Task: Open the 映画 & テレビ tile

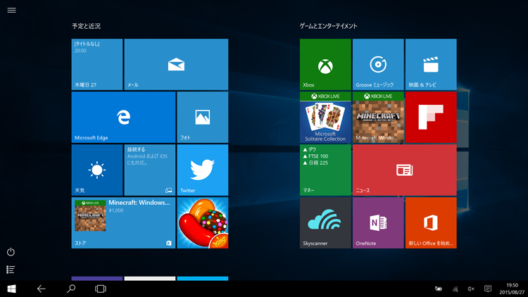Action: coord(430,64)
